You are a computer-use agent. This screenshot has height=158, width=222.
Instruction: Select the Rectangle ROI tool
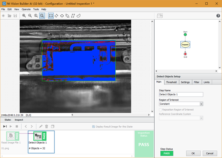tap(50, 16)
